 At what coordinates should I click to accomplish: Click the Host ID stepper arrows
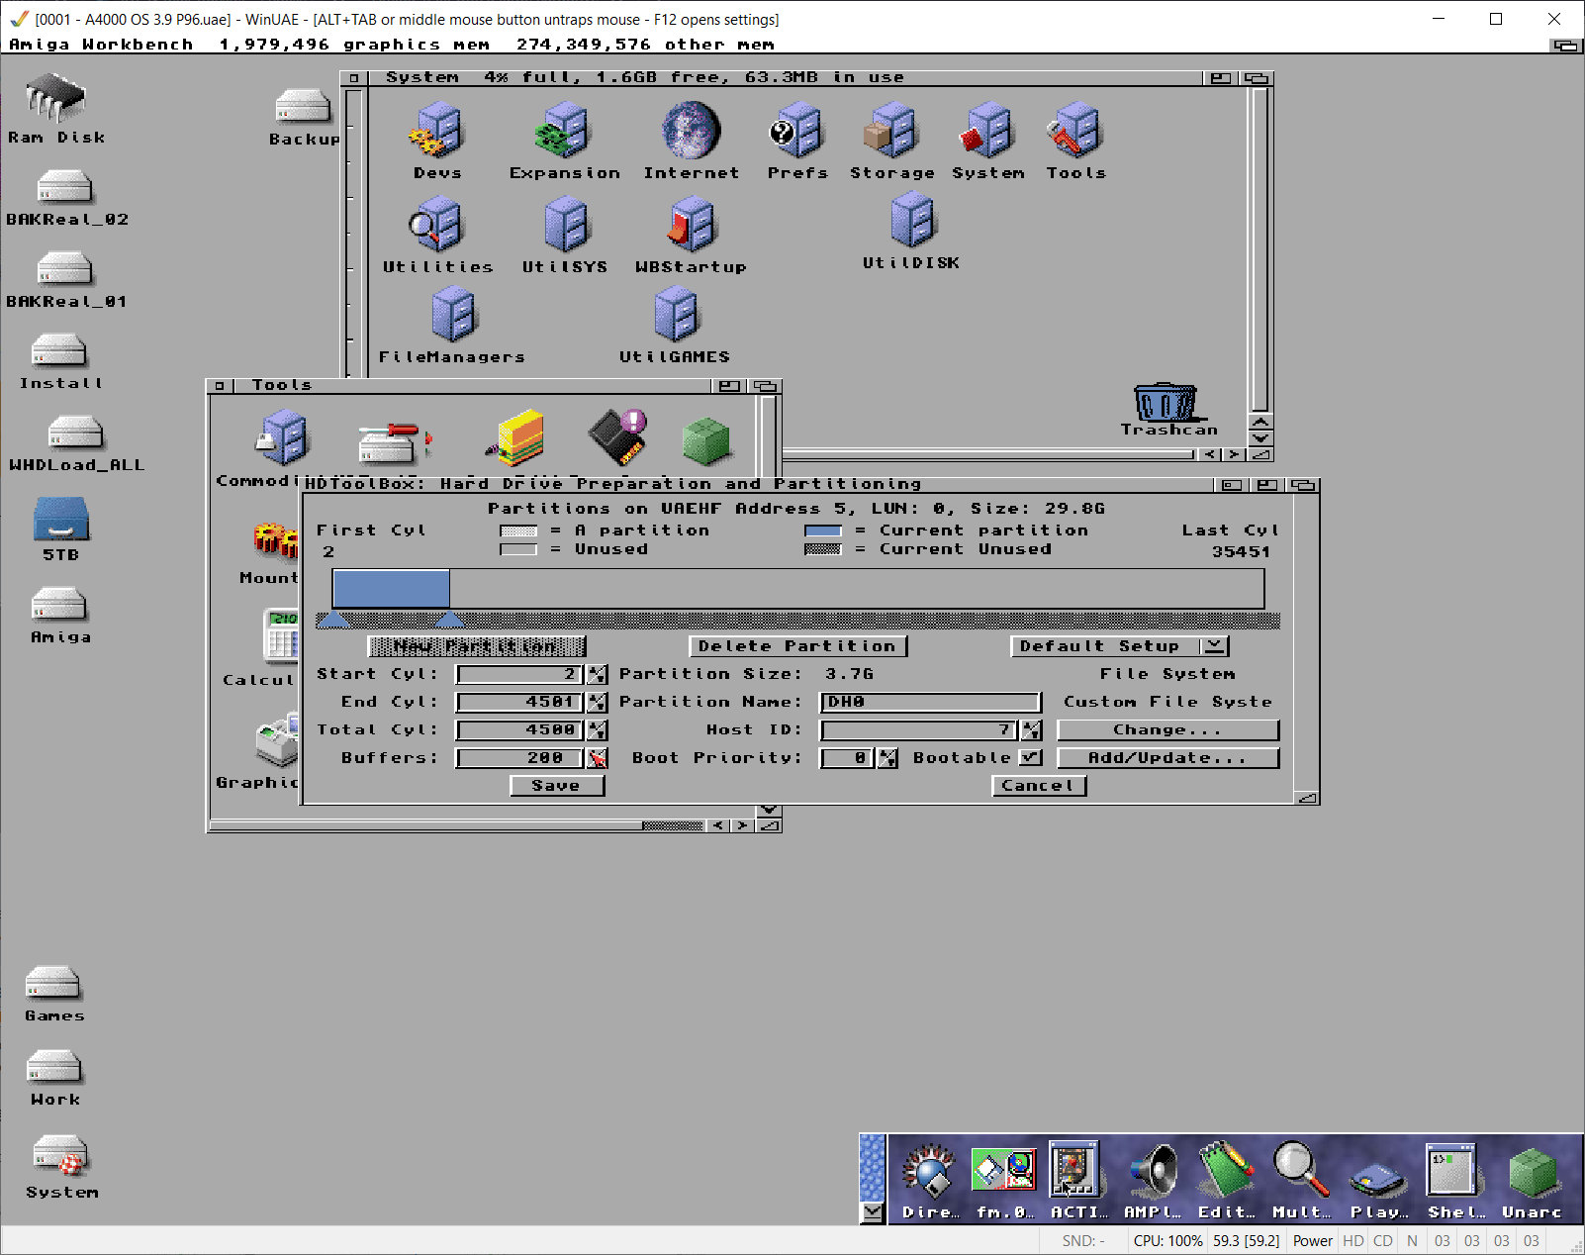click(1031, 729)
